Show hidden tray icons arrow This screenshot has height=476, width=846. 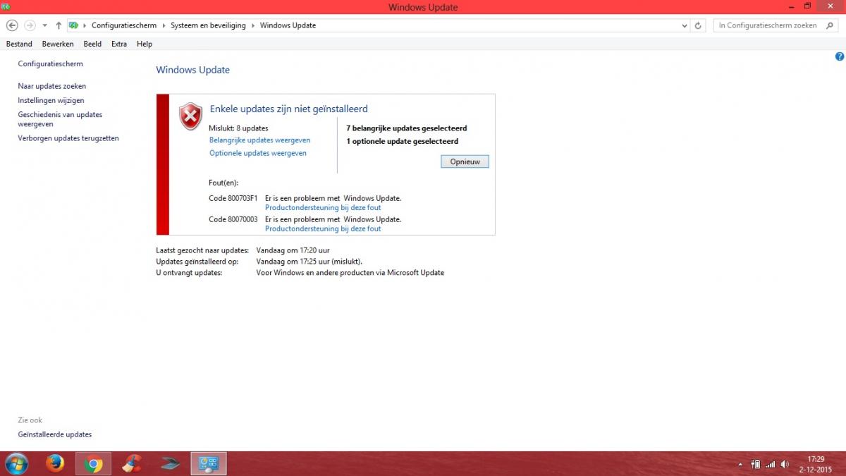pyautogui.click(x=740, y=465)
